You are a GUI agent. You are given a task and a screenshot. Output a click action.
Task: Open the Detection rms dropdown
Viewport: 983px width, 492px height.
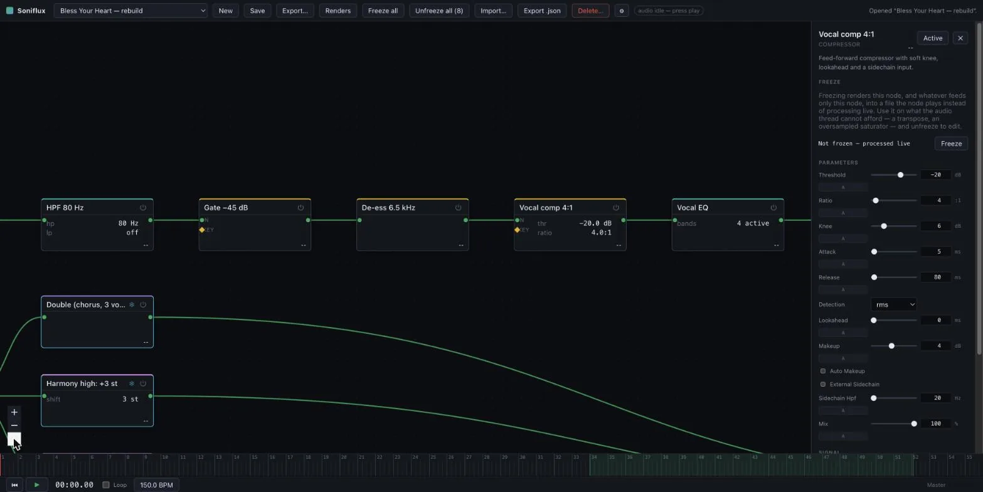coord(893,304)
